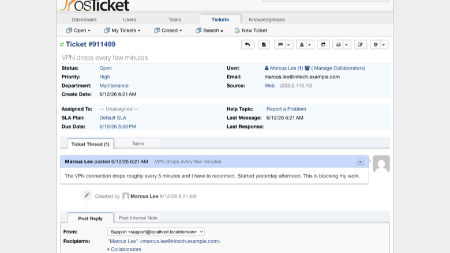Click the Report a Problem help topic link
Viewport: 450px width, 253px height.
click(x=286, y=109)
